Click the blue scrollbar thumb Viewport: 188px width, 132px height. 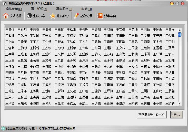[x=180, y=34]
